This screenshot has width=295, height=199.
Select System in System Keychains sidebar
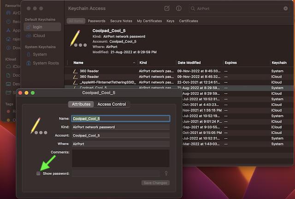(x=42, y=54)
